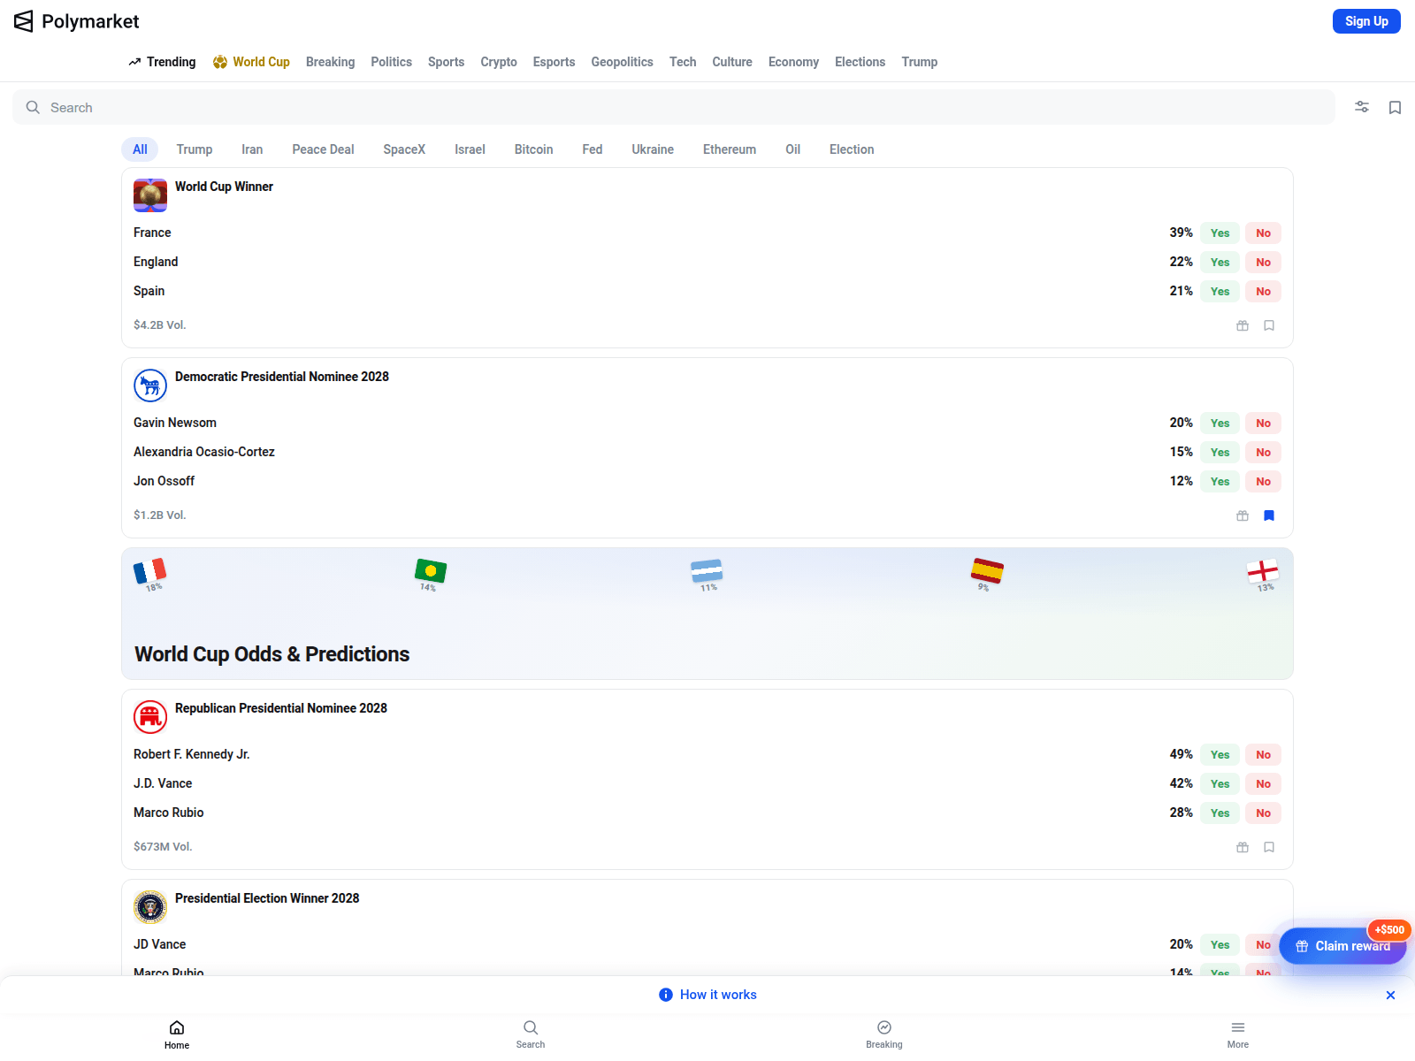The width and height of the screenshot is (1415, 1061).
Task: Open the Elections category tab
Action: click(x=860, y=62)
